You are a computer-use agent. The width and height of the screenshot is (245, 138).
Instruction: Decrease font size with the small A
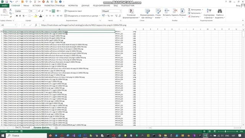click(42, 11)
